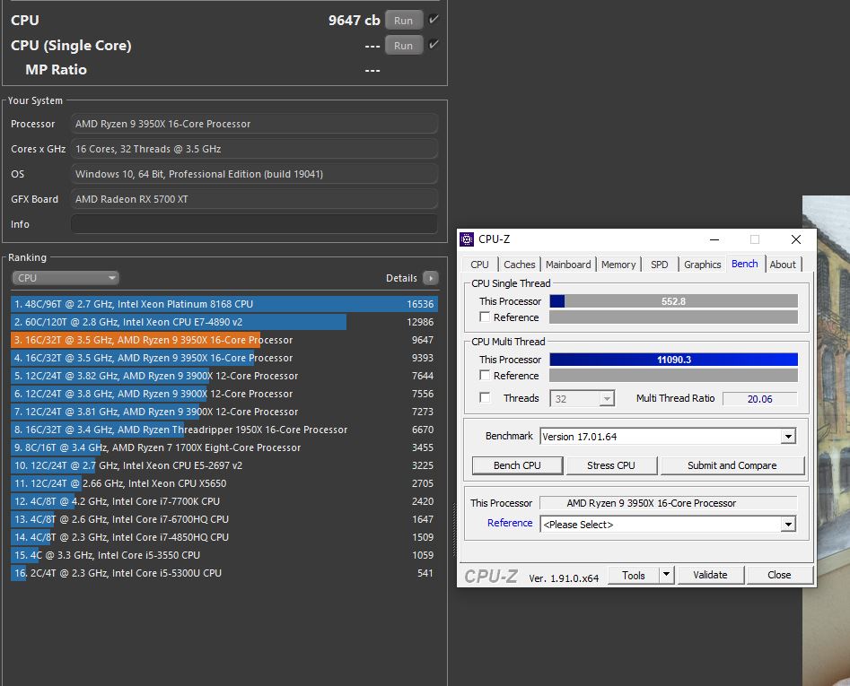
Task: Click the Bench CPU button
Action: [x=517, y=465]
